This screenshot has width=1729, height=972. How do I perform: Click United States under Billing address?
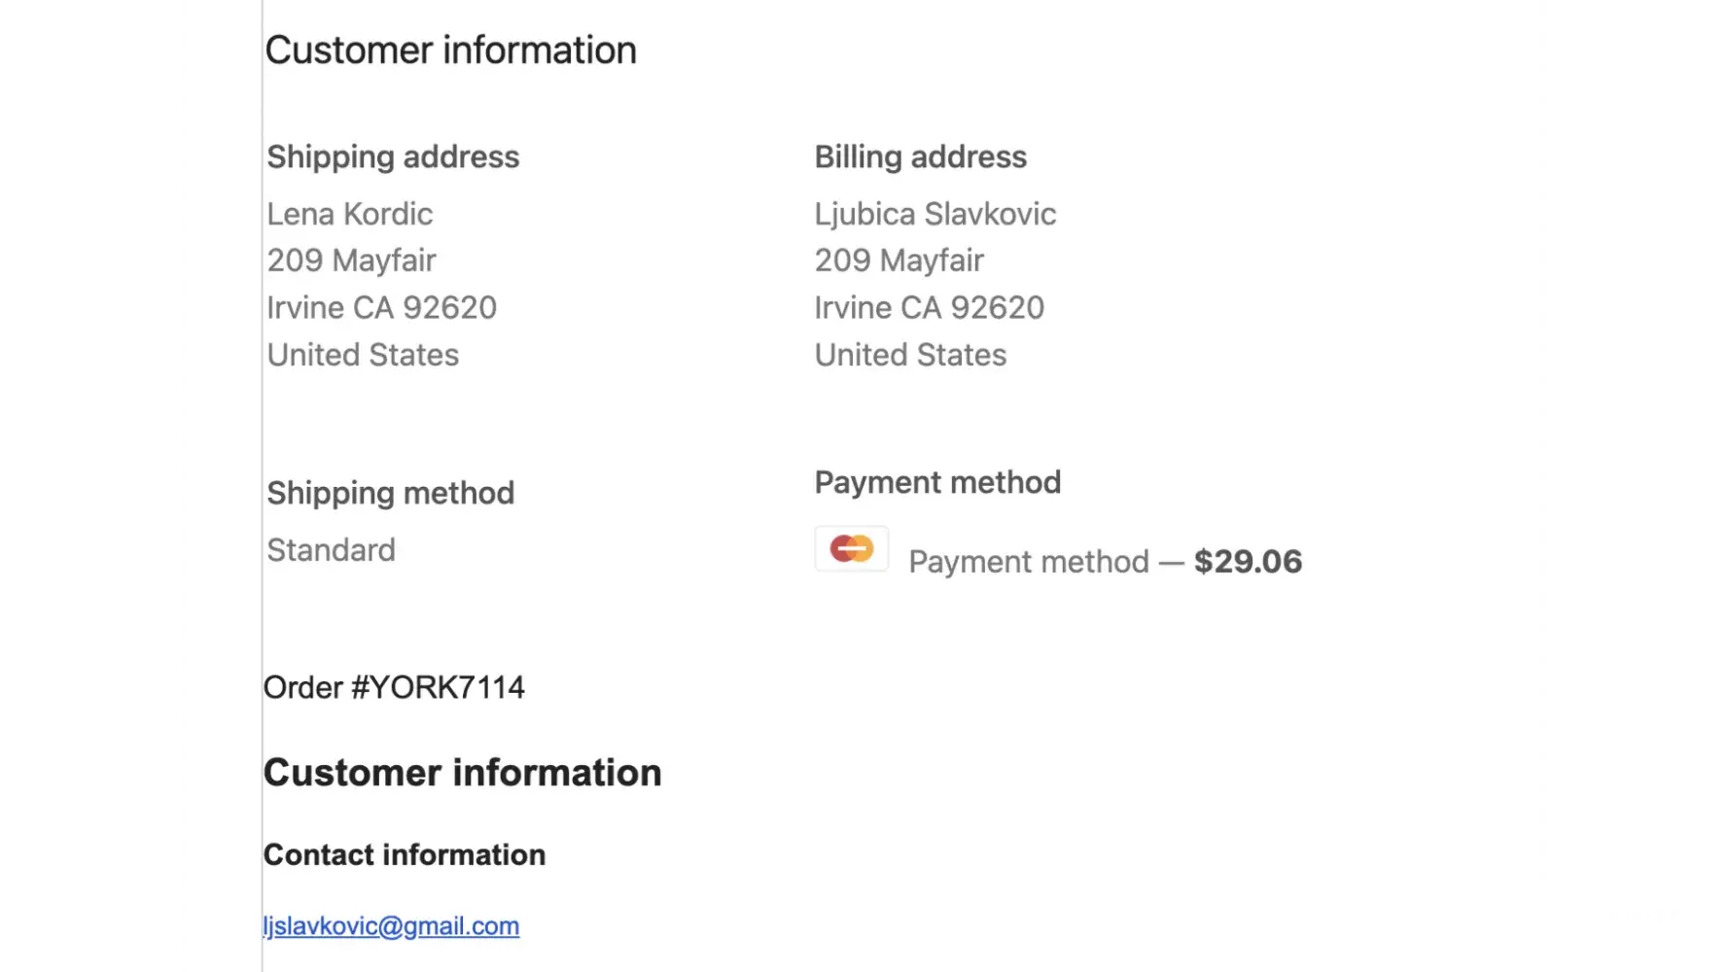(x=910, y=355)
